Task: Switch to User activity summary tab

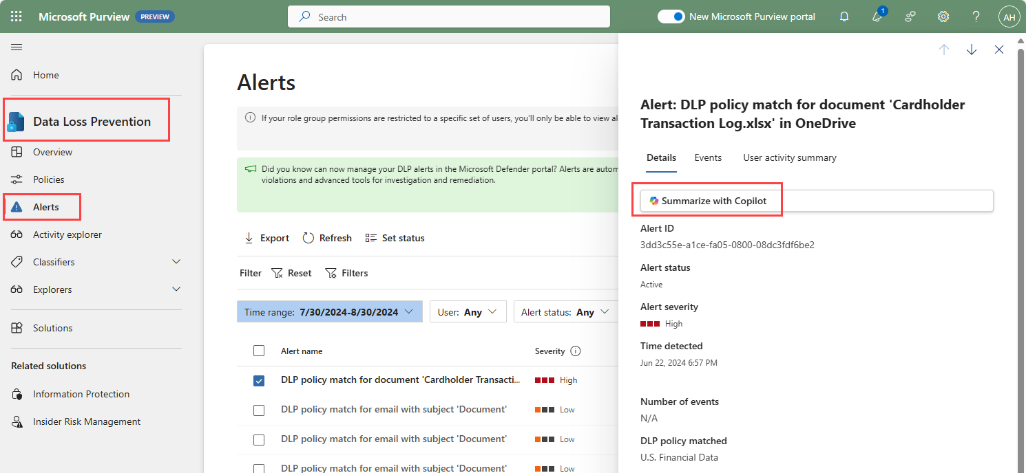Action: (790, 157)
